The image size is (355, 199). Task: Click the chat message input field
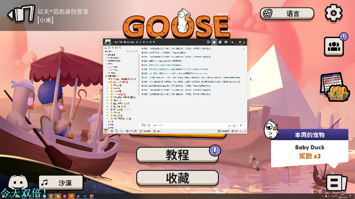click(x=190, y=125)
